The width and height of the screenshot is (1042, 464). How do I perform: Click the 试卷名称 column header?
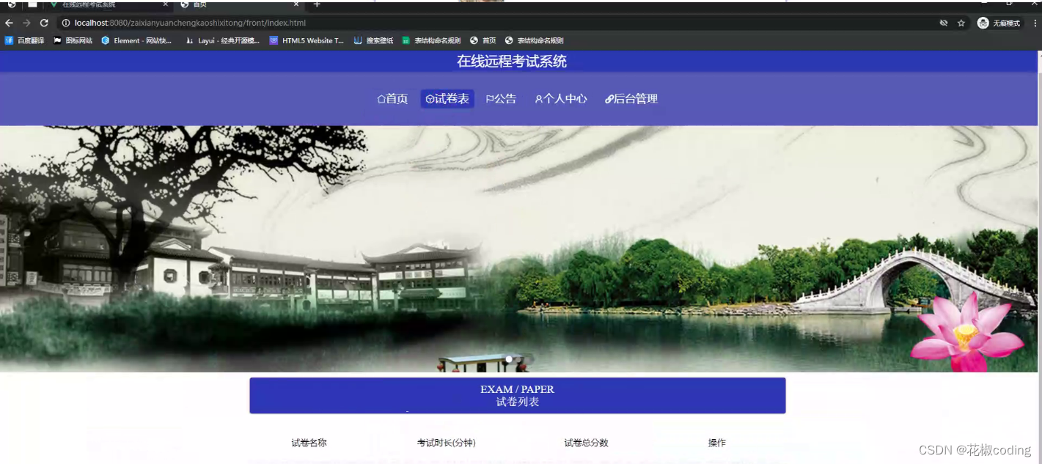(x=309, y=443)
